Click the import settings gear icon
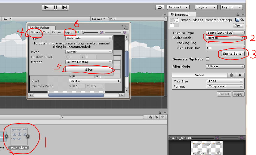The image size is (256, 155). (242, 20)
